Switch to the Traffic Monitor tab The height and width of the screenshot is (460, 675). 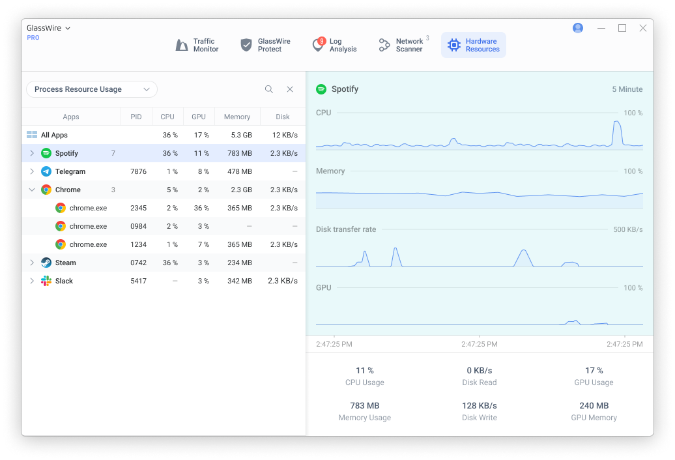coord(197,45)
